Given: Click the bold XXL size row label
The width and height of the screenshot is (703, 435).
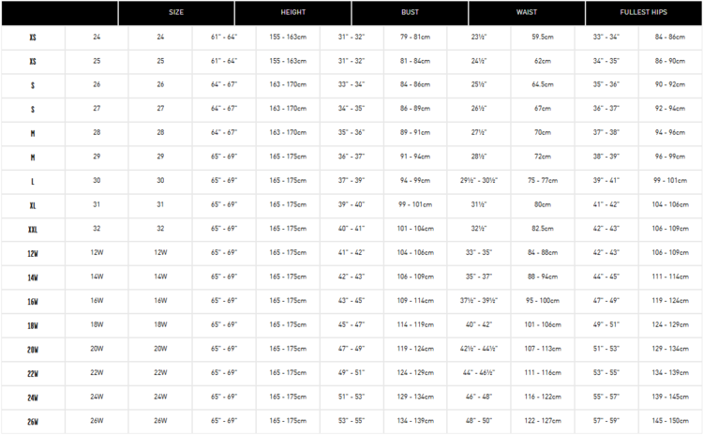Looking at the screenshot, I should pyautogui.click(x=33, y=229).
